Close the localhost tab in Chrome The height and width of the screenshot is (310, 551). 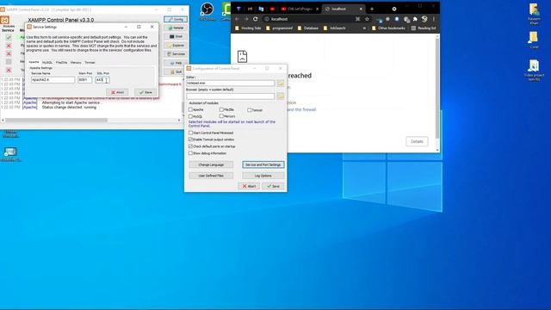pyautogui.click(x=361, y=9)
